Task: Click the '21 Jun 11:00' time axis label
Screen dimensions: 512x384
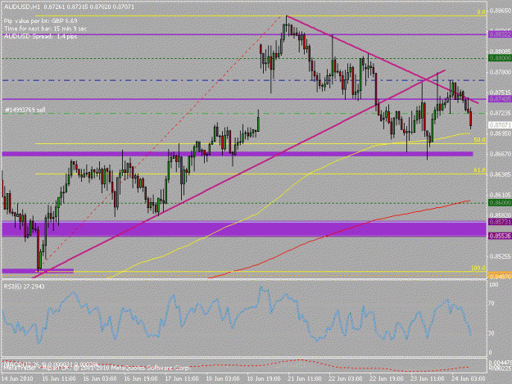Action: (x=304, y=378)
